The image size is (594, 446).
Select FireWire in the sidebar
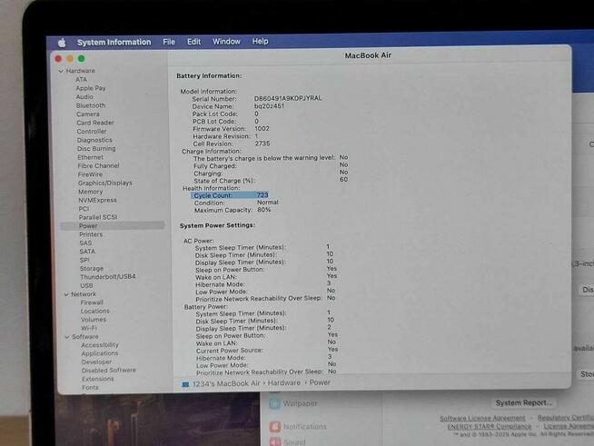tap(90, 174)
